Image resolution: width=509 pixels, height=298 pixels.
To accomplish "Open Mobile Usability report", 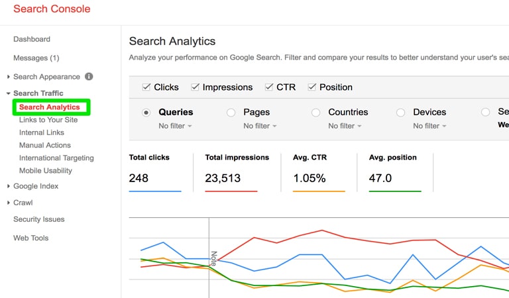I will (x=46, y=171).
